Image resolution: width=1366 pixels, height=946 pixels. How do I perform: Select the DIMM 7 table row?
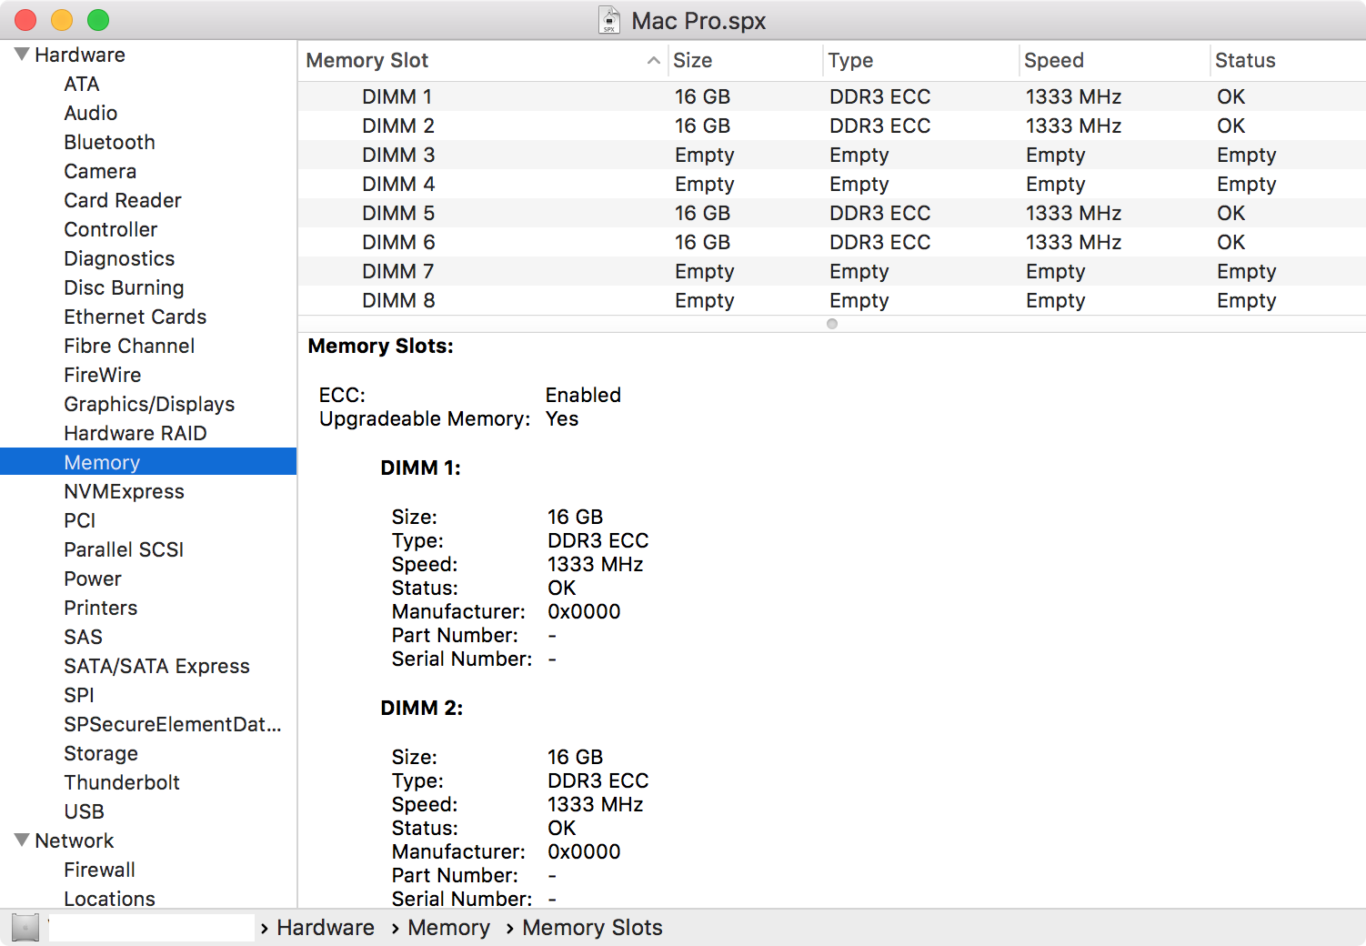(831, 271)
